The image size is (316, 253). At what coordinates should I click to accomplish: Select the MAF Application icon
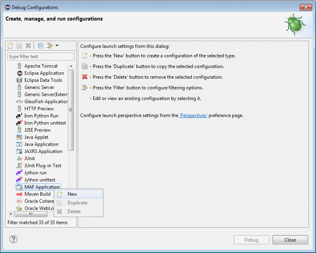[x=19, y=187]
